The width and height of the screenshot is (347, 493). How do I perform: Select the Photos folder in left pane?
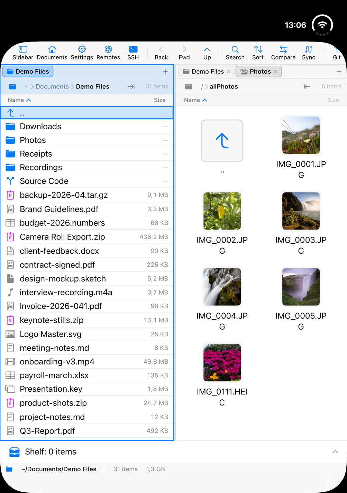pos(87,140)
